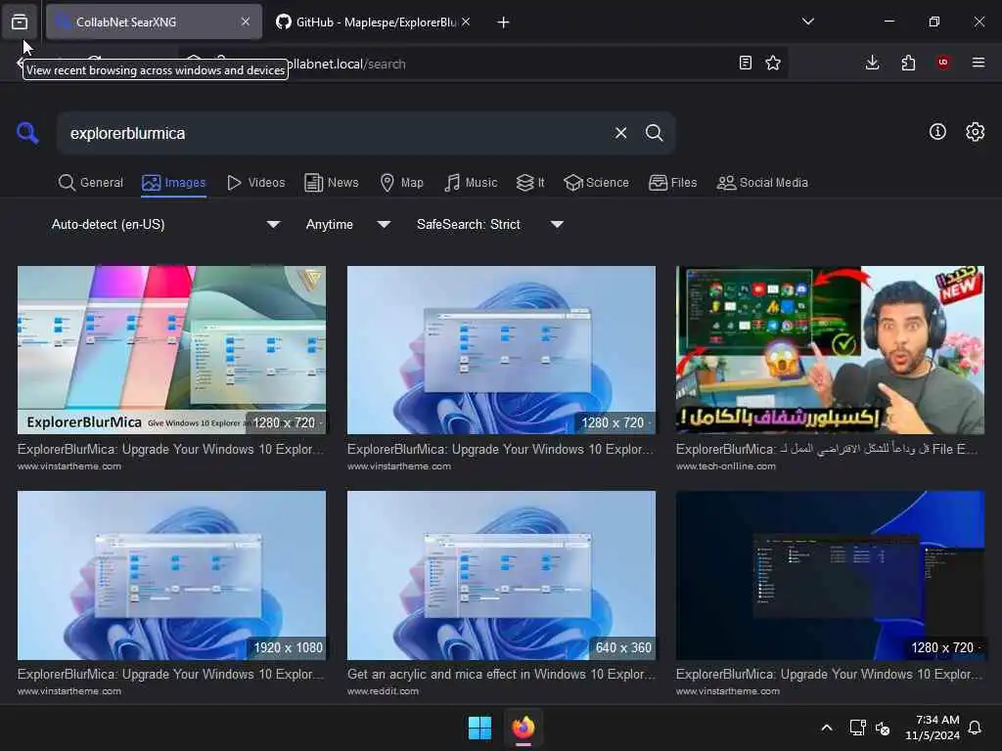Open ExplorerBlurMica banner thumbnail with colorful panels
The width and height of the screenshot is (1002, 751).
pos(171,350)
